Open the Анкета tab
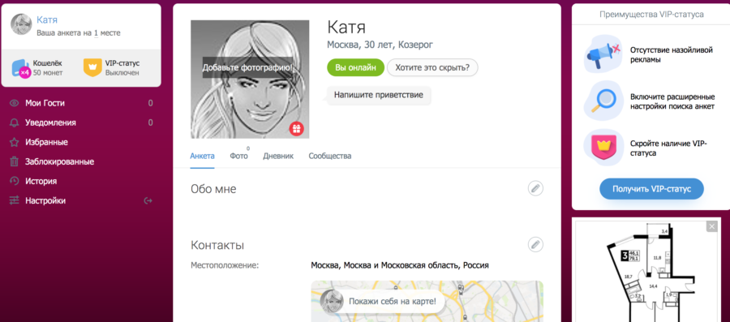The width and height of the screenshot is (730, 322). point(203,156)
